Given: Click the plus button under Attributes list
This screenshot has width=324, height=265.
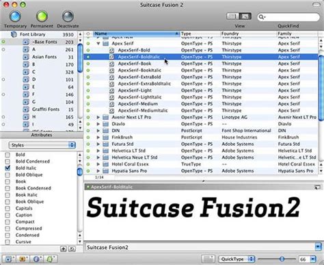Looking at the screenshot, I should click(x=64, y=249).
